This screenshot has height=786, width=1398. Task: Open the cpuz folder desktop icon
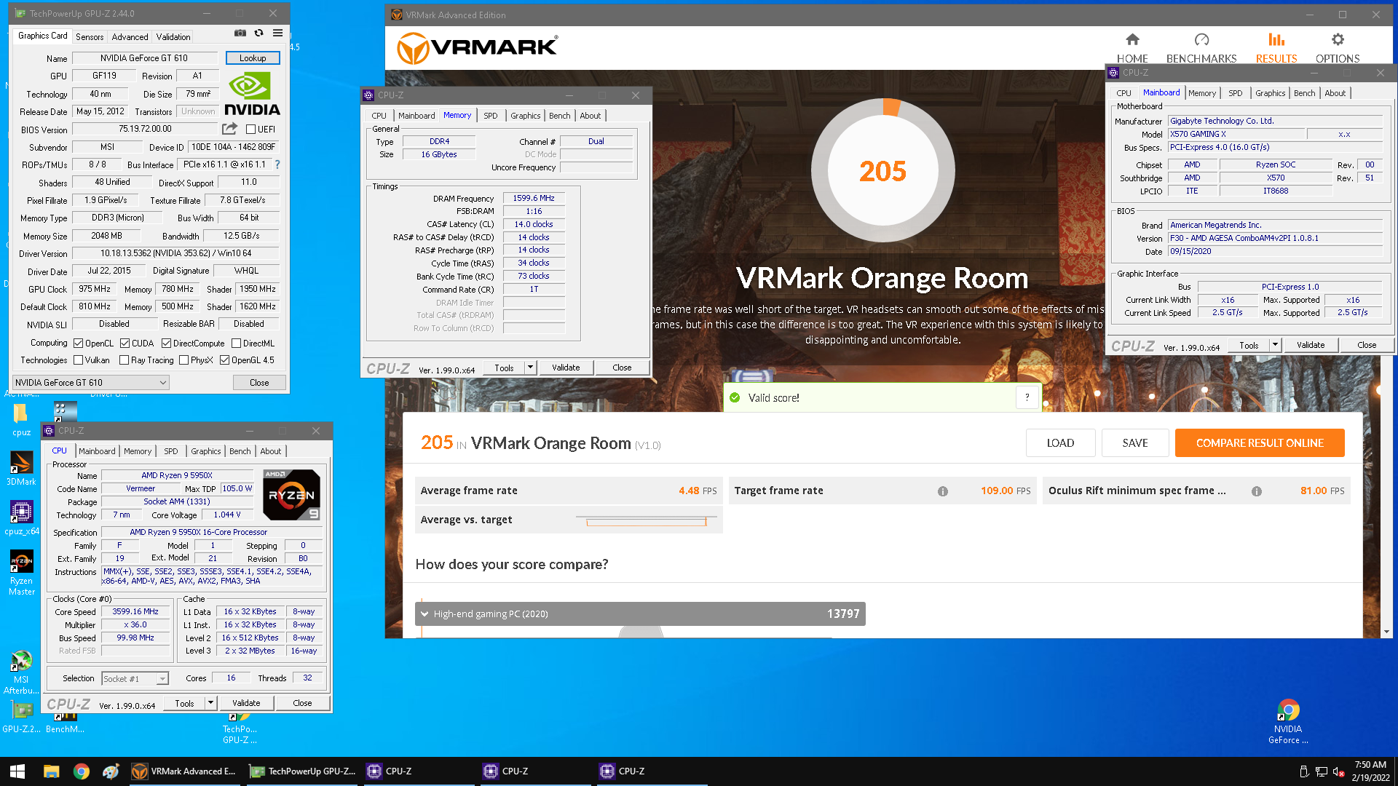click(21, 420)
